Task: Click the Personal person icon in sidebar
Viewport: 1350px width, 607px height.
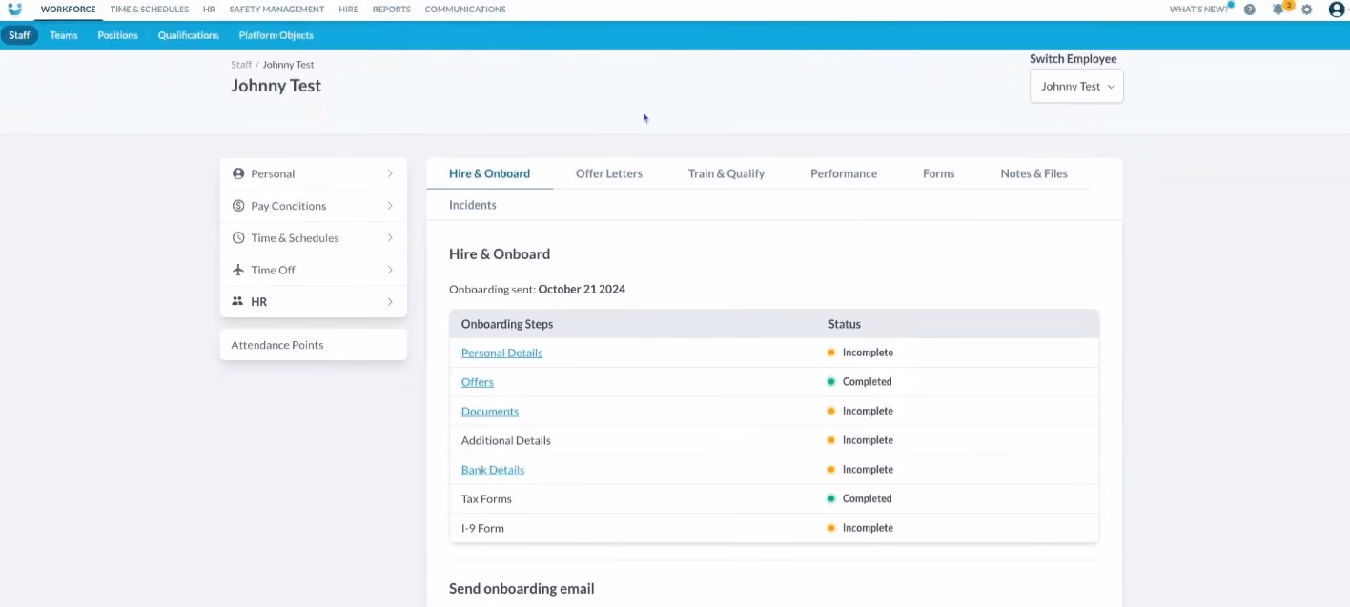Action: pos(238,173)
